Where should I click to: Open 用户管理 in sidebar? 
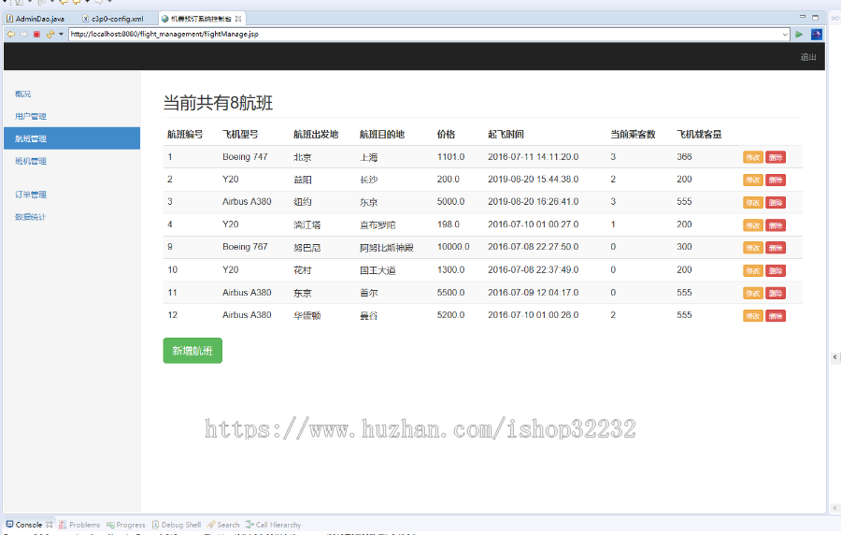point(31,116)
